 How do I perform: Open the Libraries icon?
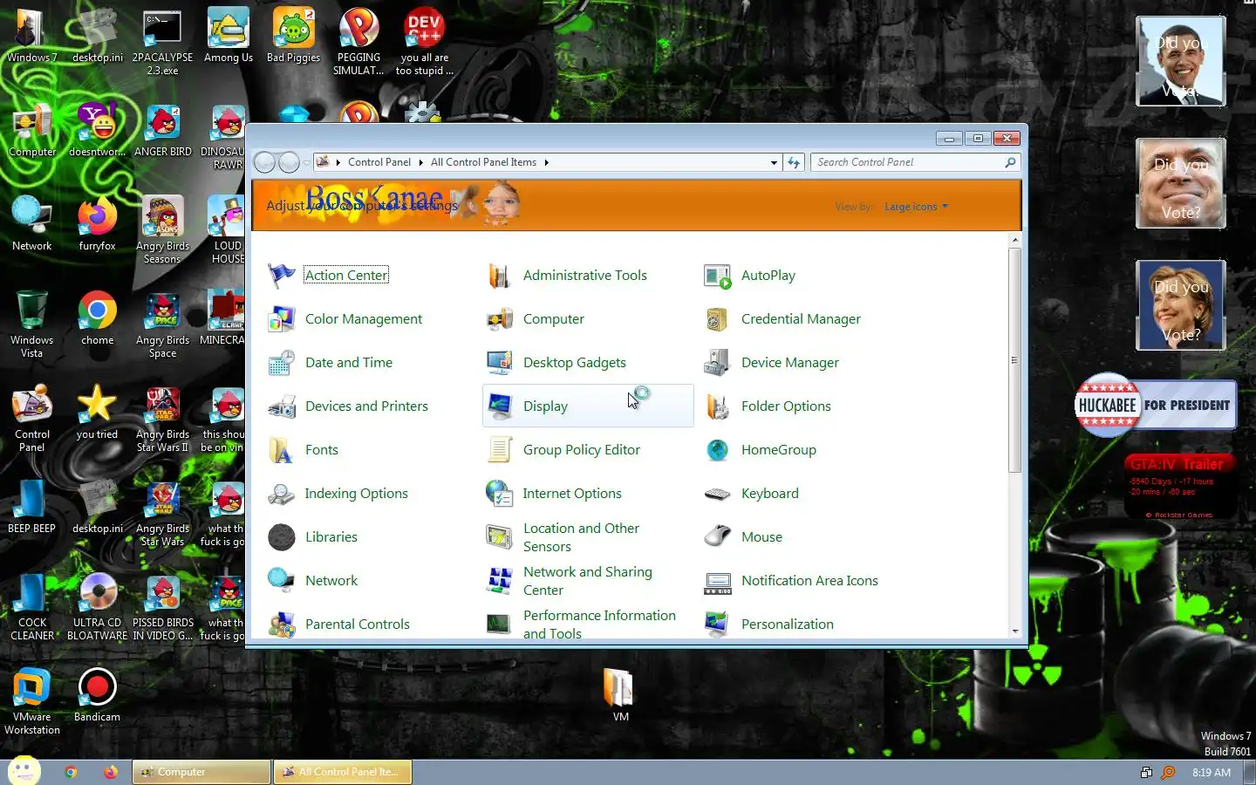(281, 537)
